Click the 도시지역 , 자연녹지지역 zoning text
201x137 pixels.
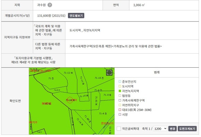(85, 31)
